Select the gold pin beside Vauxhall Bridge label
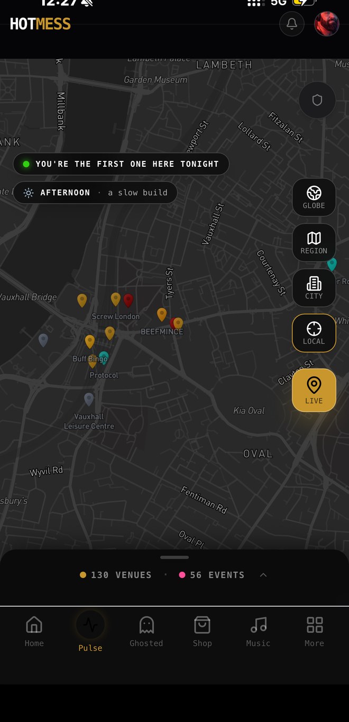The width and height of the screenshot is (349, 722). pyautogui.click(x=82, y=301)
